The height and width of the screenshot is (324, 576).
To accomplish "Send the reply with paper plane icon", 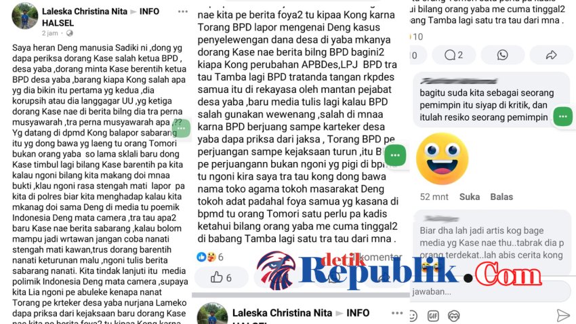I will (x=562, y=315).
